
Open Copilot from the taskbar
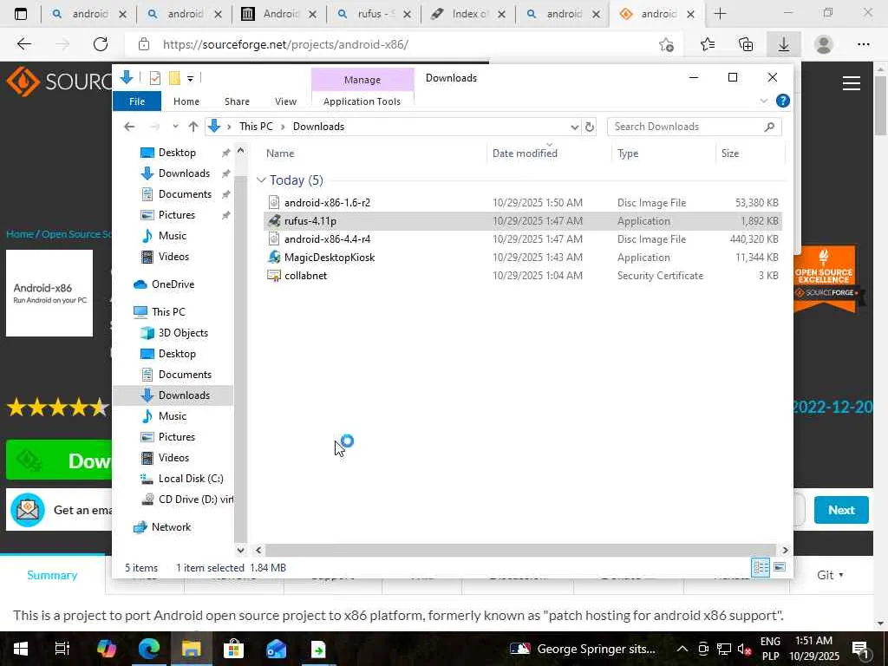106,649
